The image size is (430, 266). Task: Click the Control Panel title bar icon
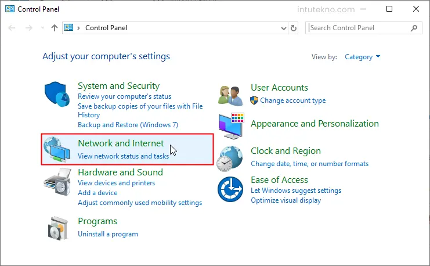(10, 9)
